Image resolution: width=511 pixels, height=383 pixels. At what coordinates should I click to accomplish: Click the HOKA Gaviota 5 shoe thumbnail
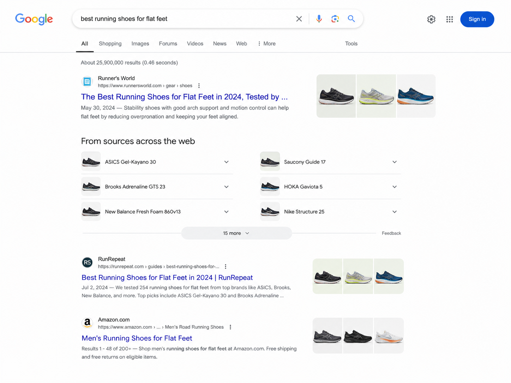[x=270, y=187]
